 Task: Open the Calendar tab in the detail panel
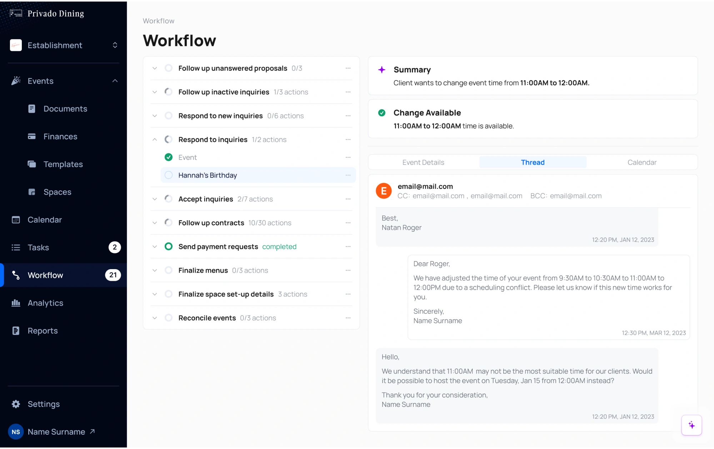coord(642,162)
